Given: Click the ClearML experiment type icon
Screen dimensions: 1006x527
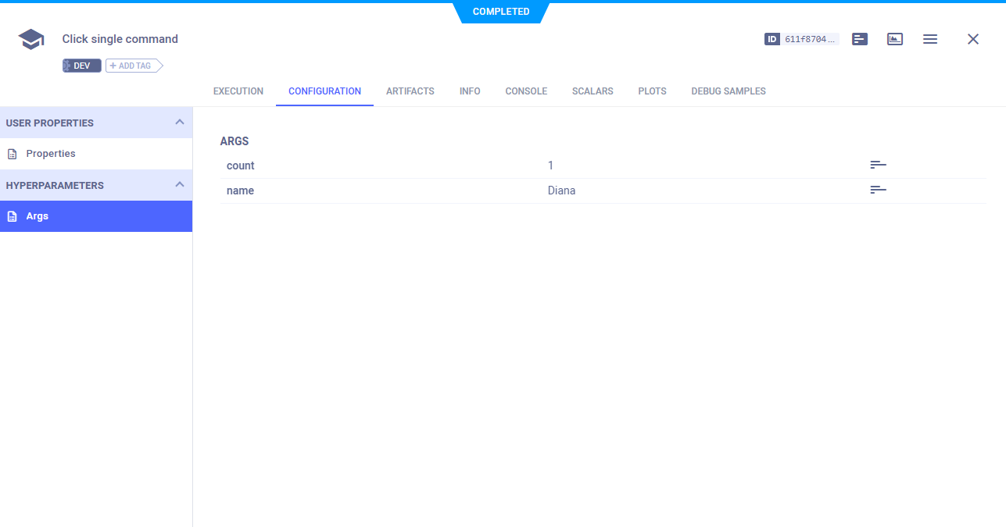Looking at the screenshot, I should 30,38.
